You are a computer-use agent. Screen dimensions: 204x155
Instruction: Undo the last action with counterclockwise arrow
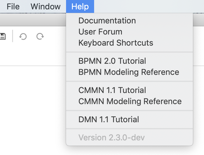point(23,37)
